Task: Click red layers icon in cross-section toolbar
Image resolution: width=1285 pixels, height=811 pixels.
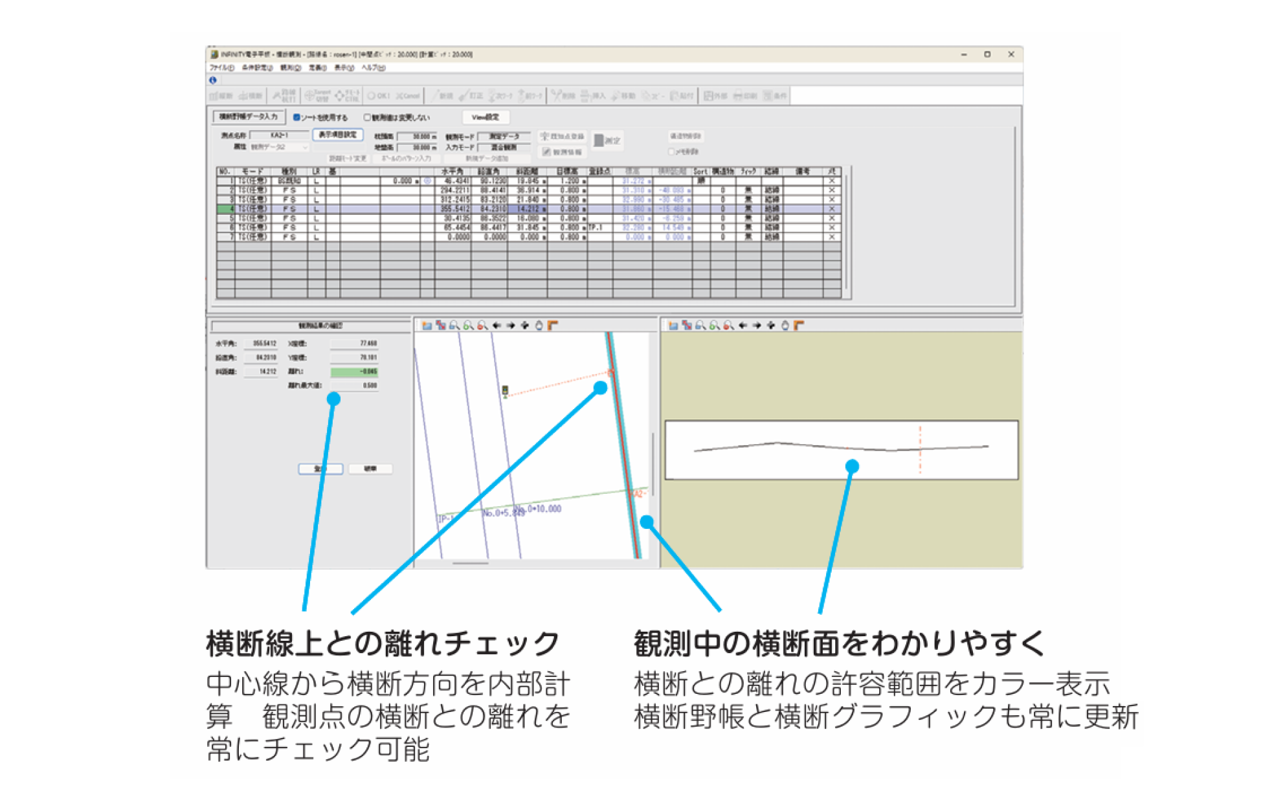Action: (687, 326)
